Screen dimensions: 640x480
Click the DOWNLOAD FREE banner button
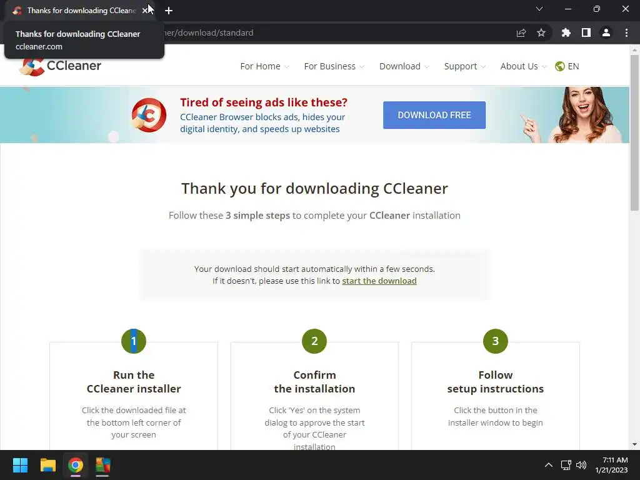pos(434,115)
